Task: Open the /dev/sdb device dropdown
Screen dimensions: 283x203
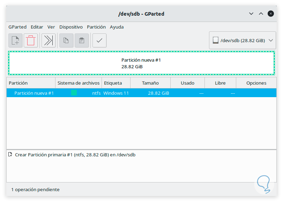Action: click(243, 40)
